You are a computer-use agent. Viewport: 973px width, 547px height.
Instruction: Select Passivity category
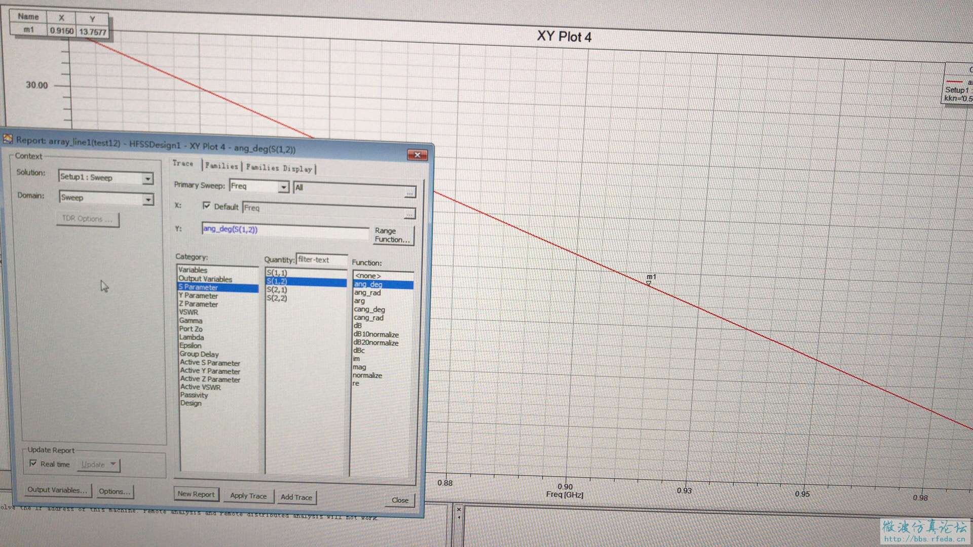pos(194,395)
